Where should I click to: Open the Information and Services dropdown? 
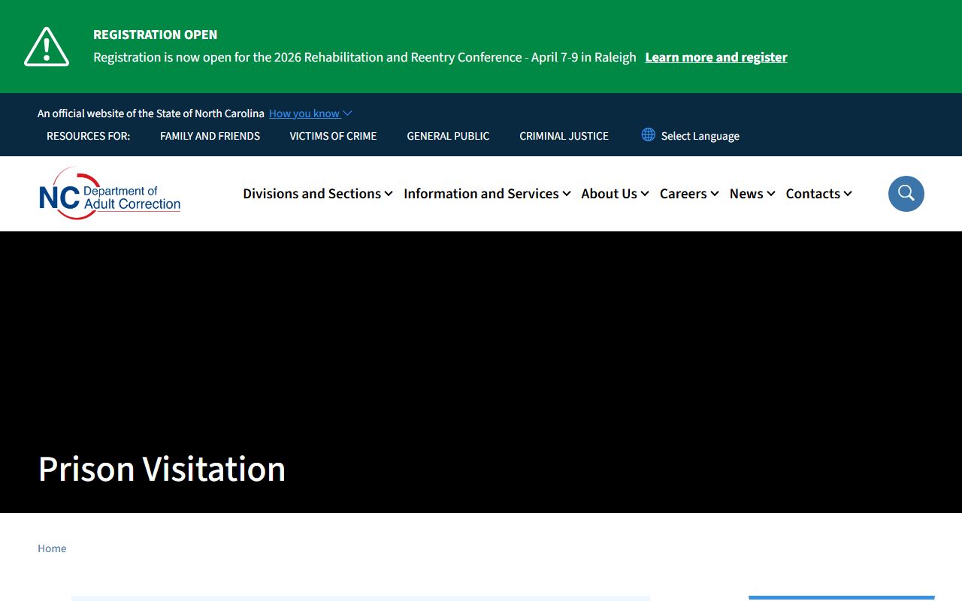pos(486,194)
